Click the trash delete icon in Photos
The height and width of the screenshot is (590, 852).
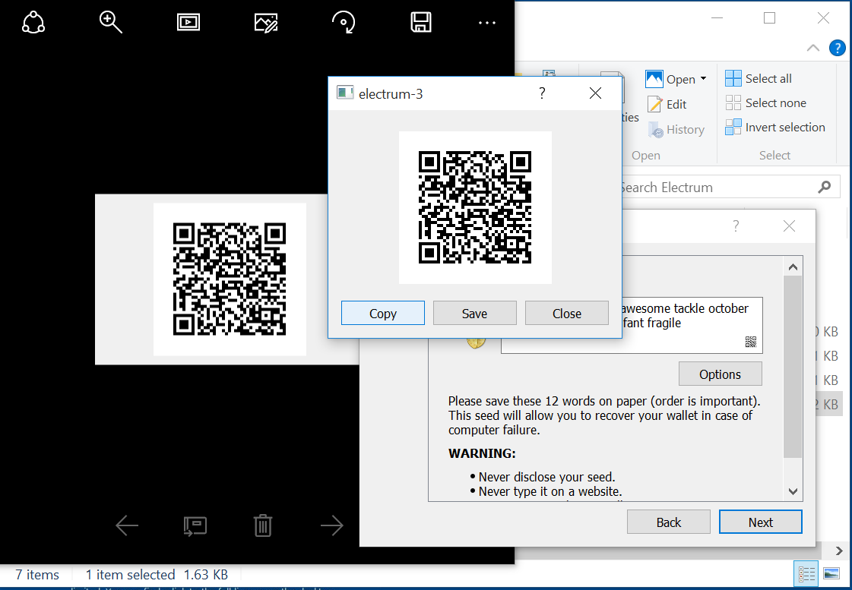(263, 525)
